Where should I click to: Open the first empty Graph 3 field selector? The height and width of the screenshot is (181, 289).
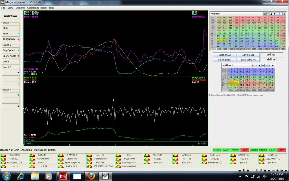coord(10,72)
